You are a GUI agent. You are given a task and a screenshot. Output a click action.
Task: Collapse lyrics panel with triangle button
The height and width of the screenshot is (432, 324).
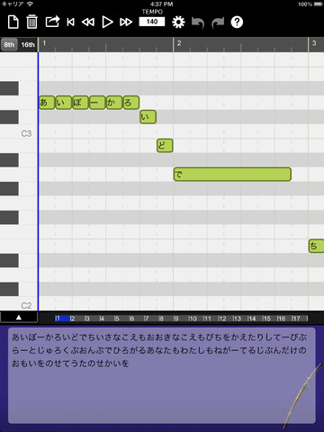point(19,318)
